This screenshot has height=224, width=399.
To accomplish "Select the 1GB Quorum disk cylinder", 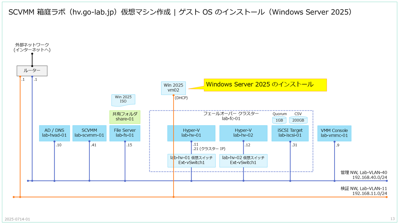I will coord(279,120).
